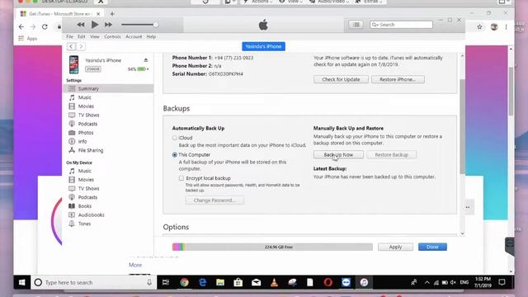This screenshot has height=297, width=528.
Task: Open the File menu
Action: coord(69,36)
